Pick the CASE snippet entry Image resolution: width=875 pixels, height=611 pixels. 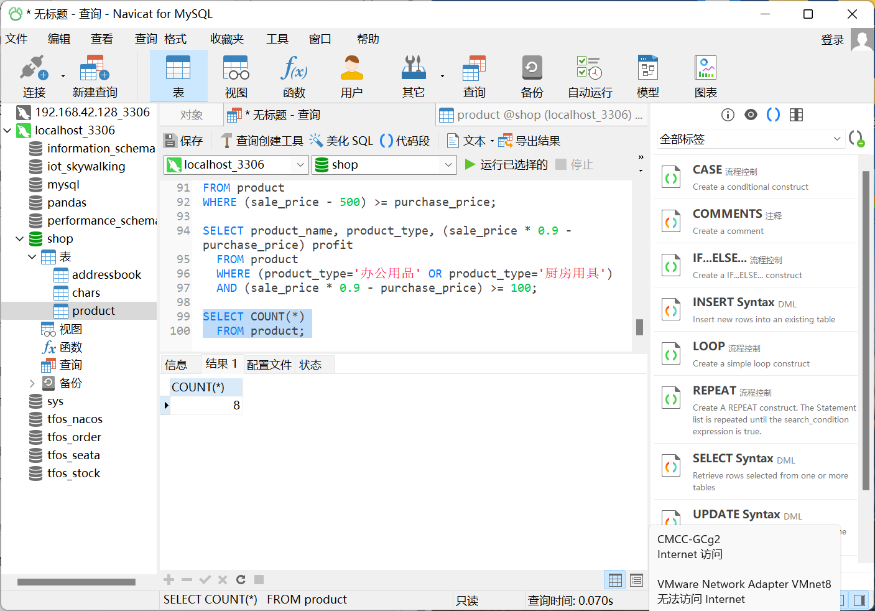[x=756, y=177]
